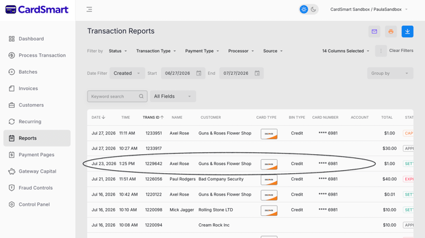
Task: Open Process Transaction in the sidebar
Action: point(37,55)
